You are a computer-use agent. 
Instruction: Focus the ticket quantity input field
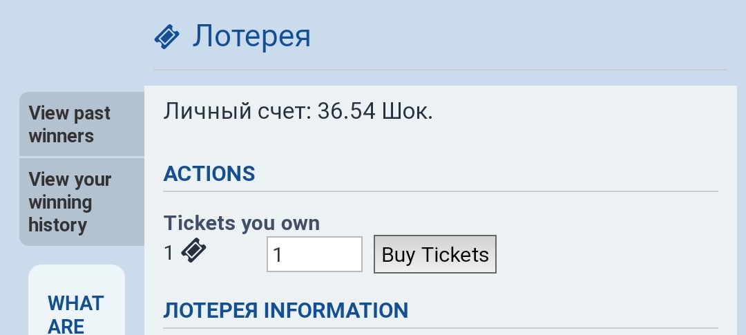314,254
